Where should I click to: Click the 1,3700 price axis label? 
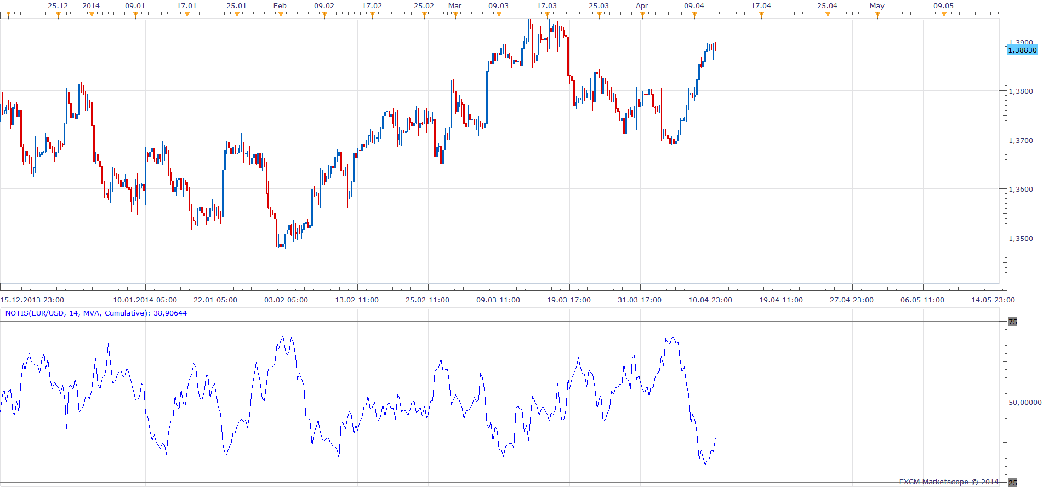[x=1021, y=141]
